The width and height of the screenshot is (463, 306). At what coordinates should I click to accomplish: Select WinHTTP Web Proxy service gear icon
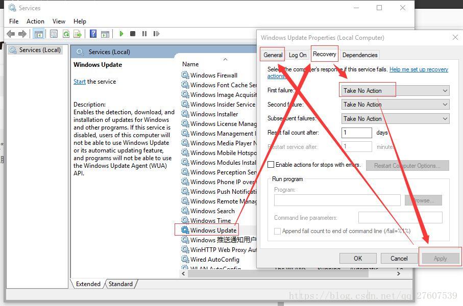click(x=185, y=249)
